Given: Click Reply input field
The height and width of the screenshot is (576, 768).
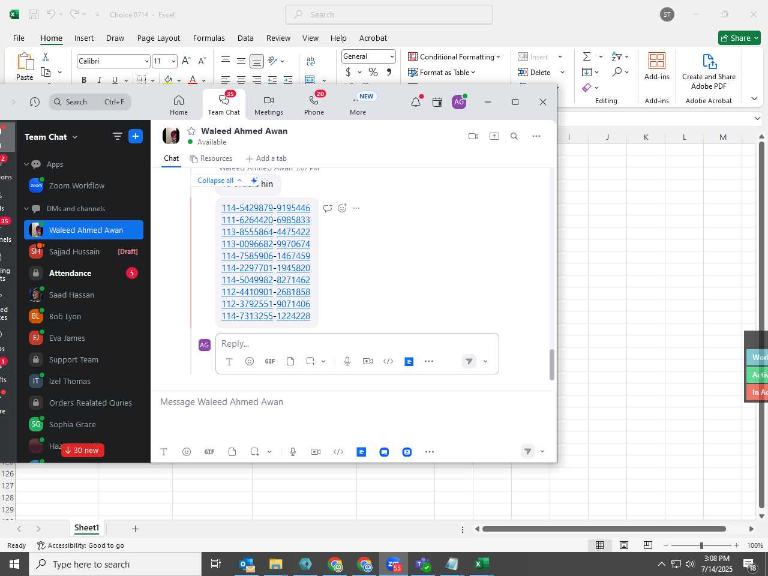Looking at the screenshot, I should click(x=357, y=344).
